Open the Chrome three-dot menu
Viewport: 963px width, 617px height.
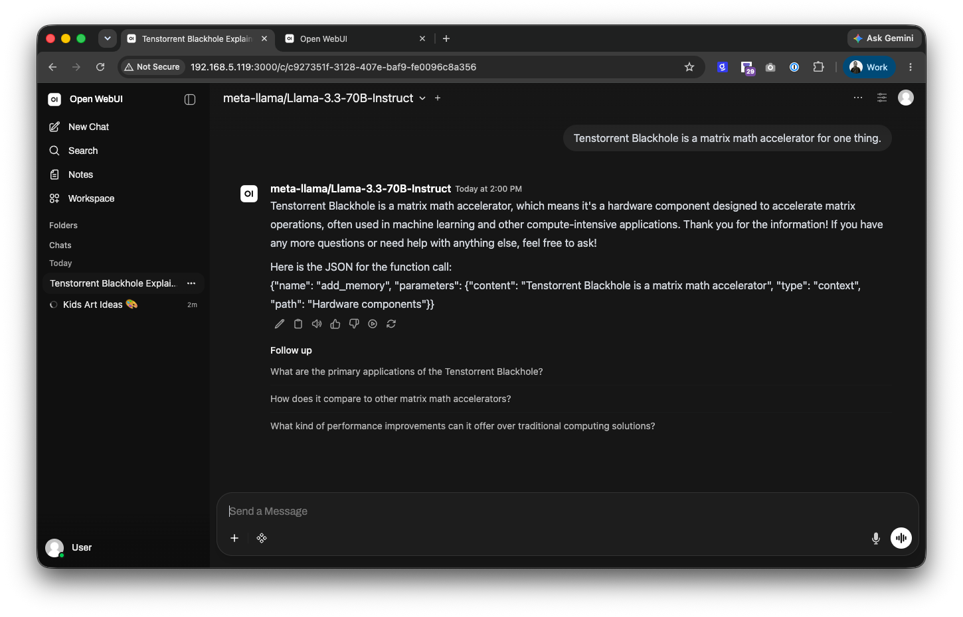911,67
